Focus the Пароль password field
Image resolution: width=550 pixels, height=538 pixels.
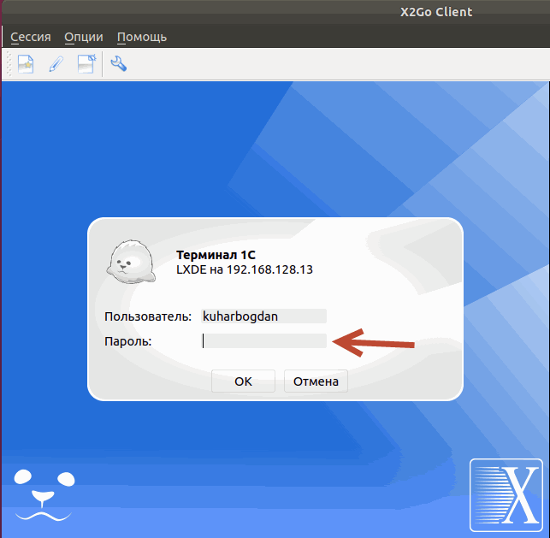click(x=263, y=341)
